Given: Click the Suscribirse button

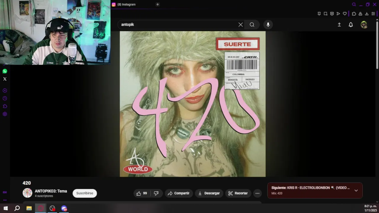Looking at the screenshot, I should 85,193.
